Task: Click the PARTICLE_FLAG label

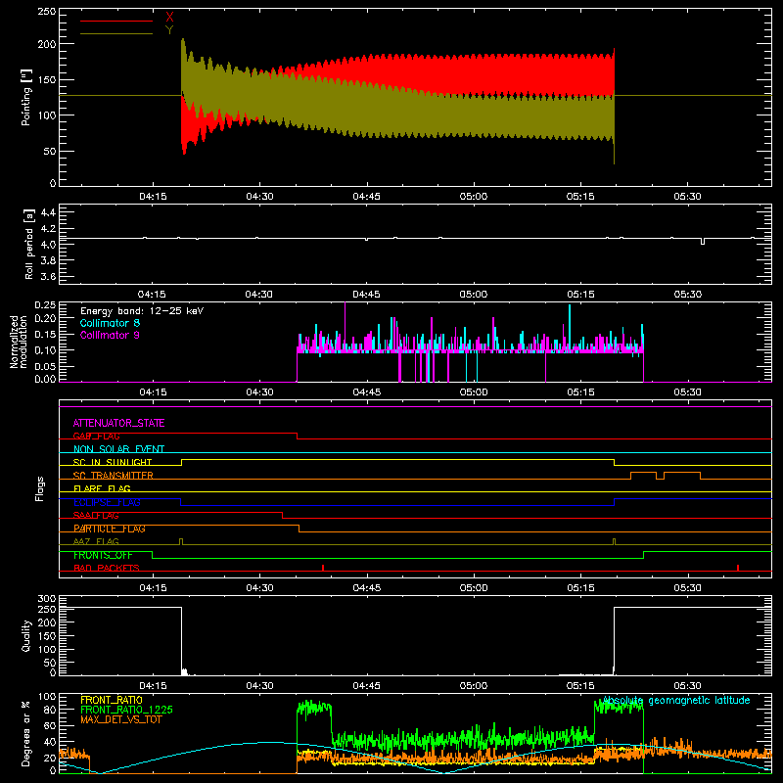Action: [110, 529]
